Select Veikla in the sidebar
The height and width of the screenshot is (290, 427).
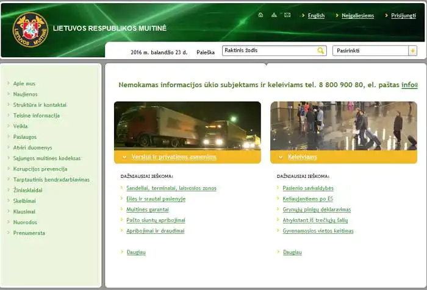pos(20,126)
